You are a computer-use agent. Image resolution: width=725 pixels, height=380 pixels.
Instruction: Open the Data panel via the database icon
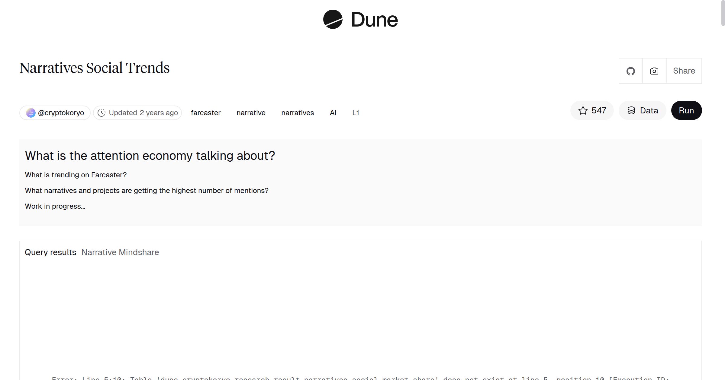pyautogui.click(x=631, y=110)
